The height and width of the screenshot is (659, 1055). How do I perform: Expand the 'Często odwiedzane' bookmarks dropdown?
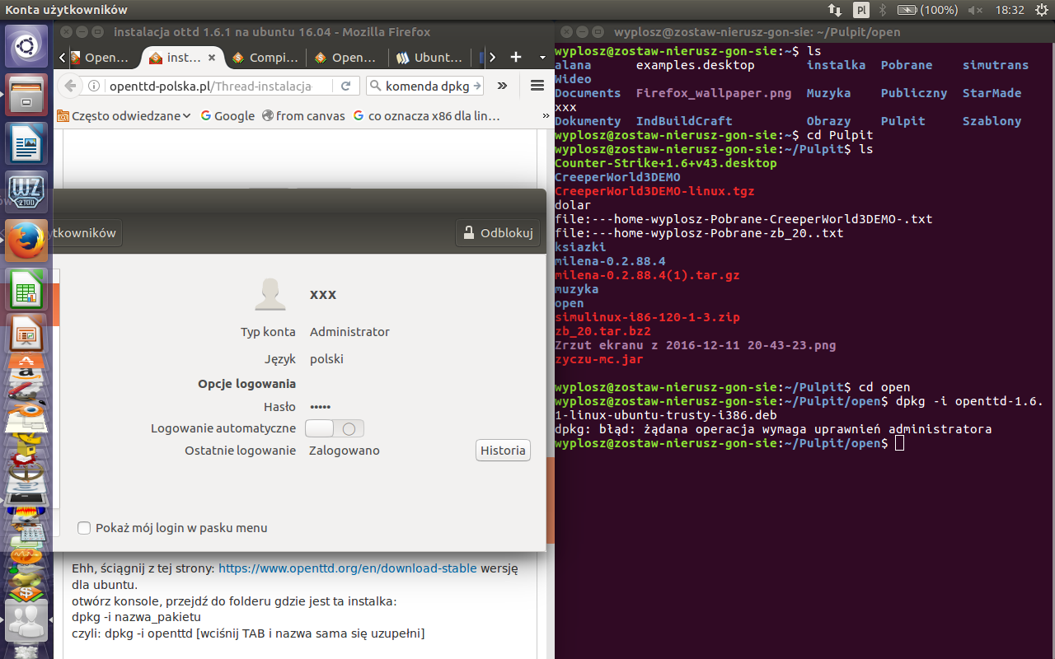tap(124, 116)
